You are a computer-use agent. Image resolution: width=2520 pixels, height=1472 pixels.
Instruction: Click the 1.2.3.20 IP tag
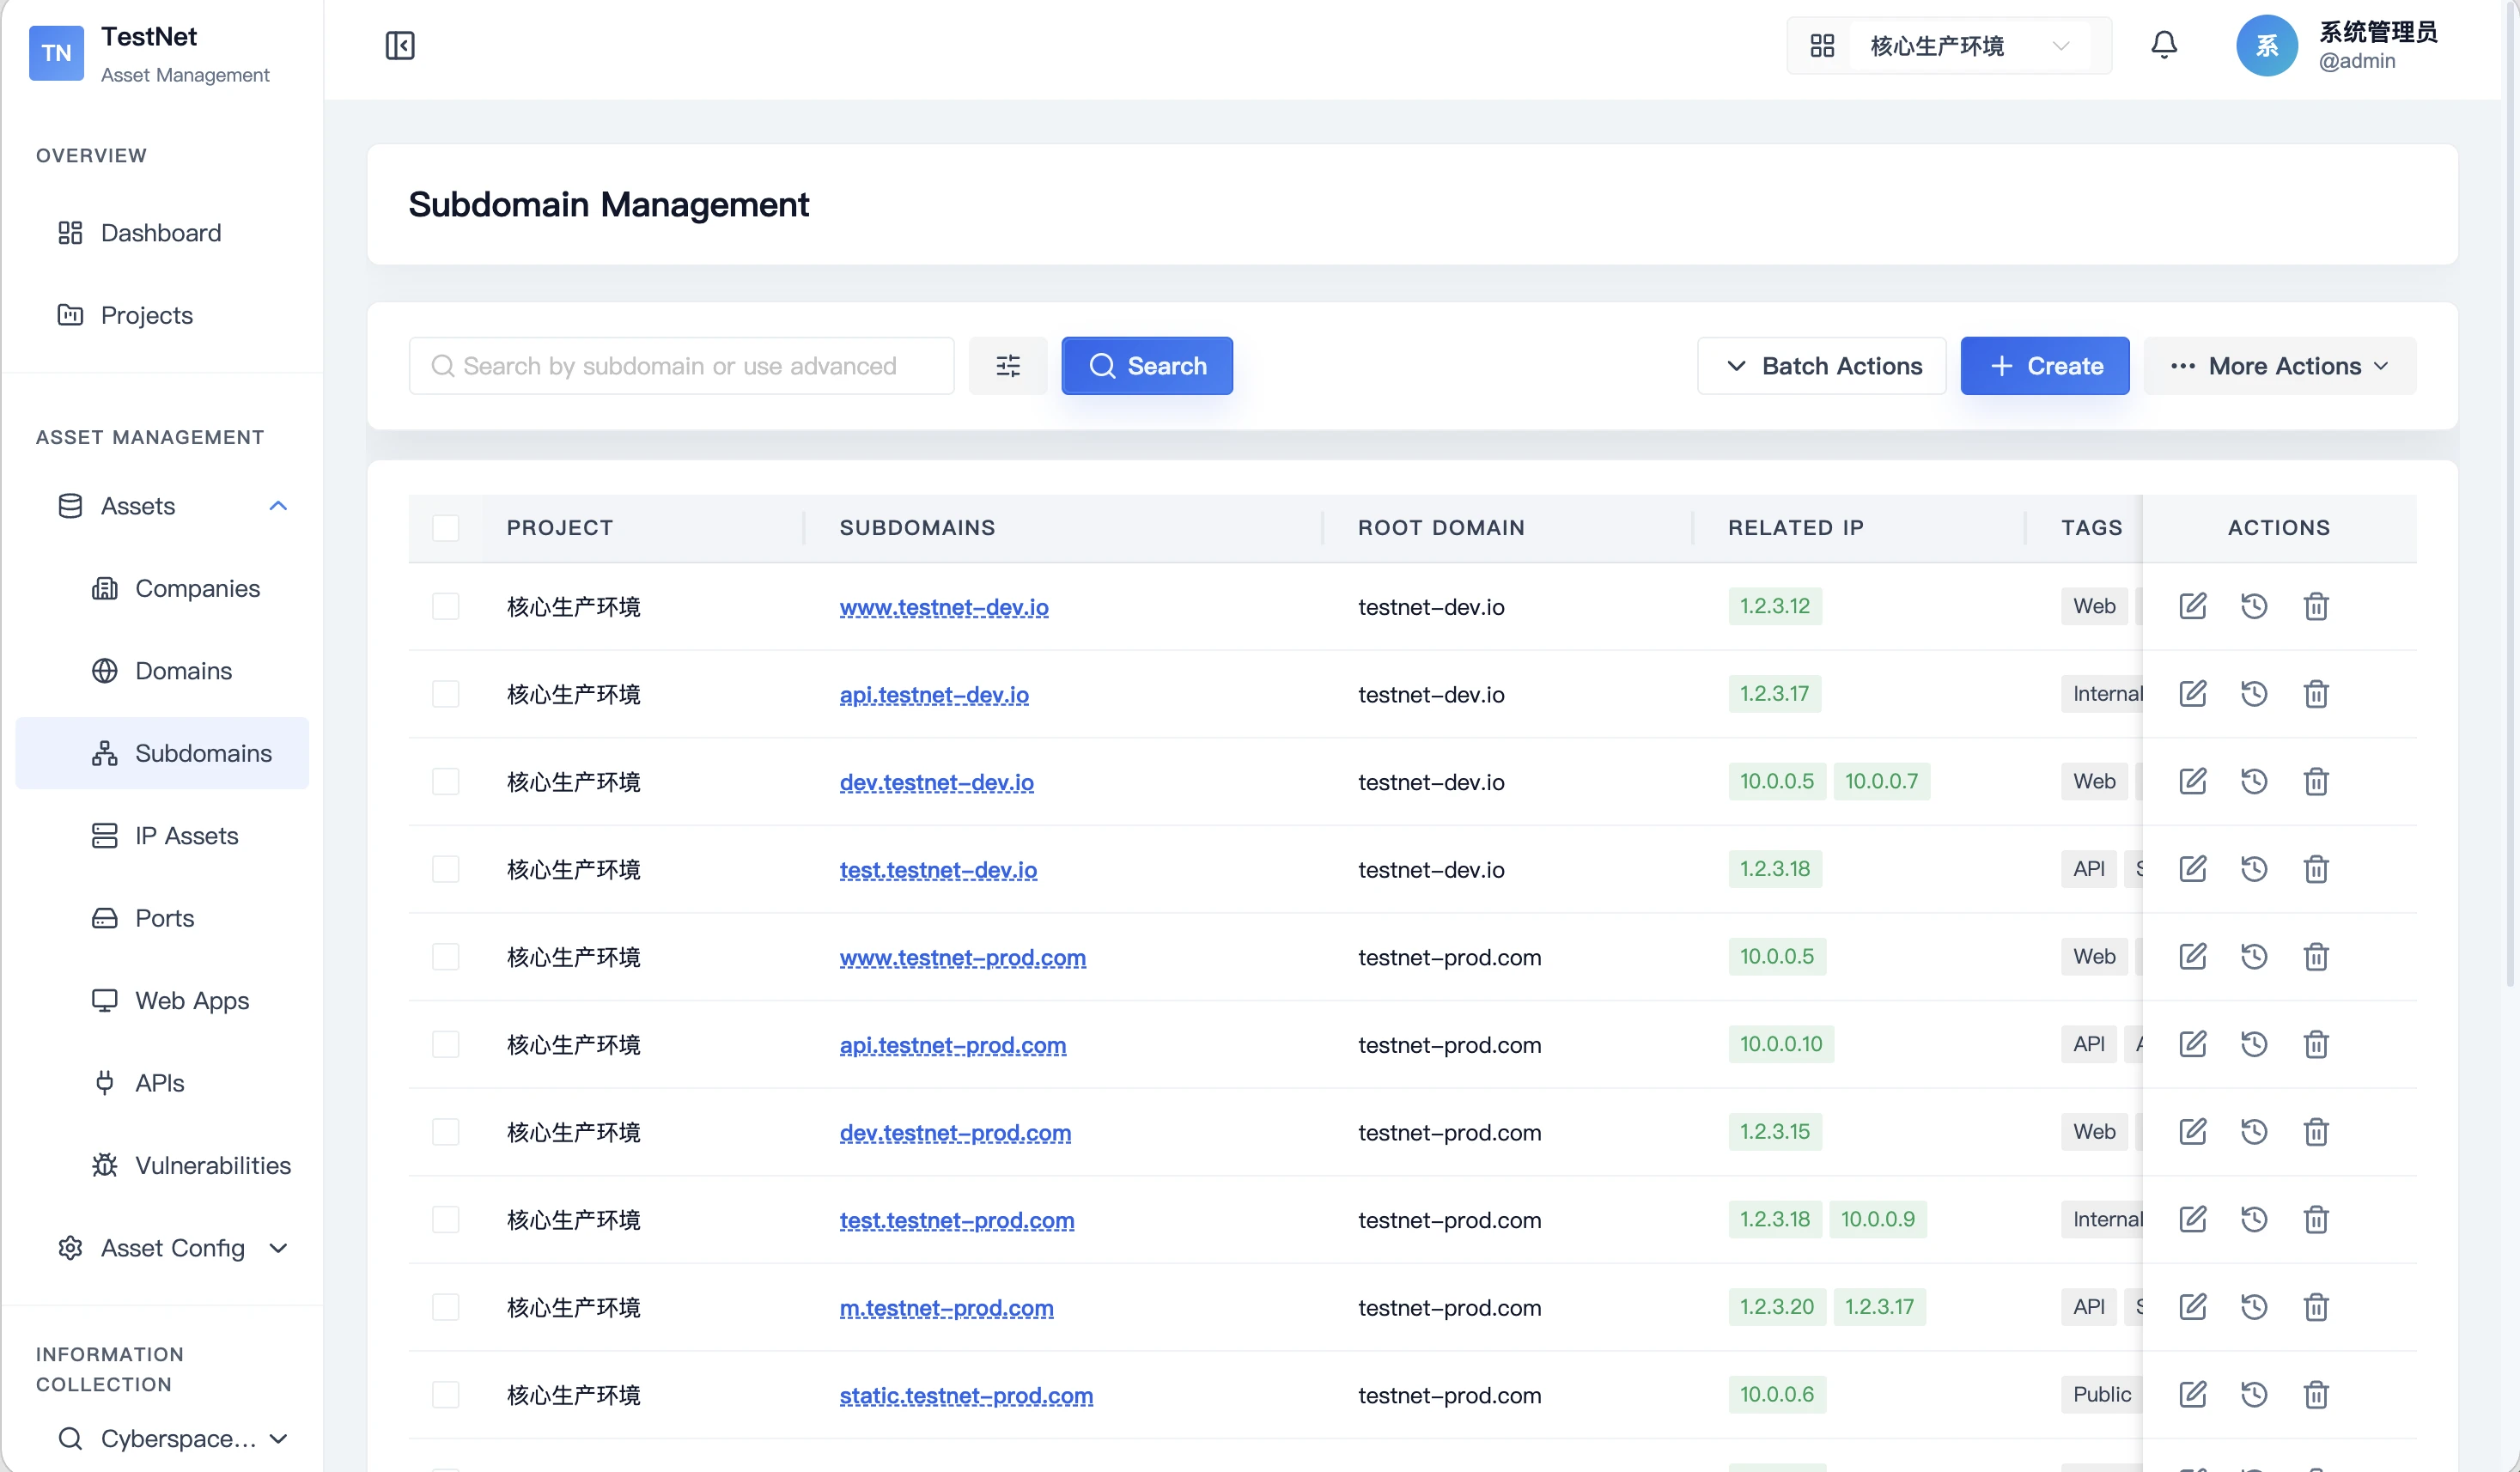(x=1776, y=1307)
